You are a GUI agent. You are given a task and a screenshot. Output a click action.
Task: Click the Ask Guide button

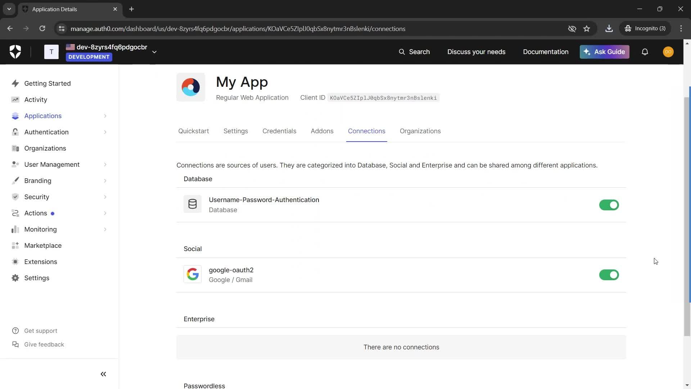pos(605,52)
